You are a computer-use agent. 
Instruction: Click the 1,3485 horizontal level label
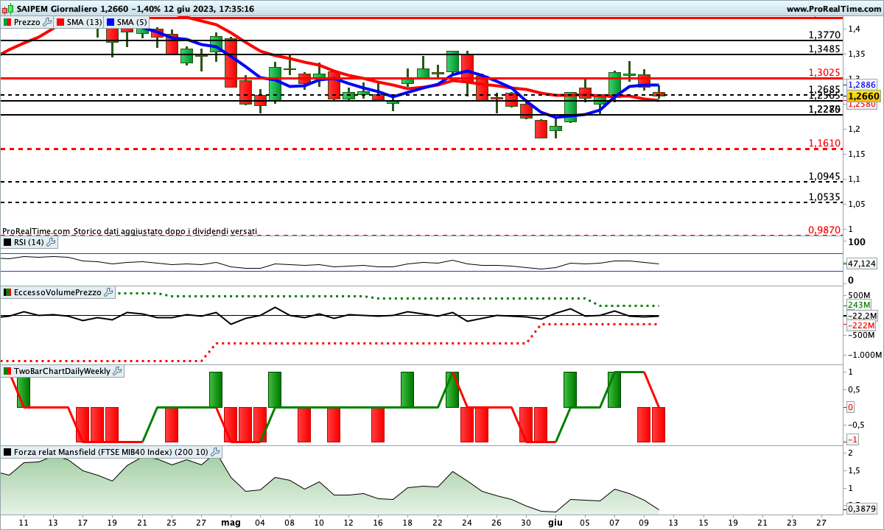pos(824,49)
